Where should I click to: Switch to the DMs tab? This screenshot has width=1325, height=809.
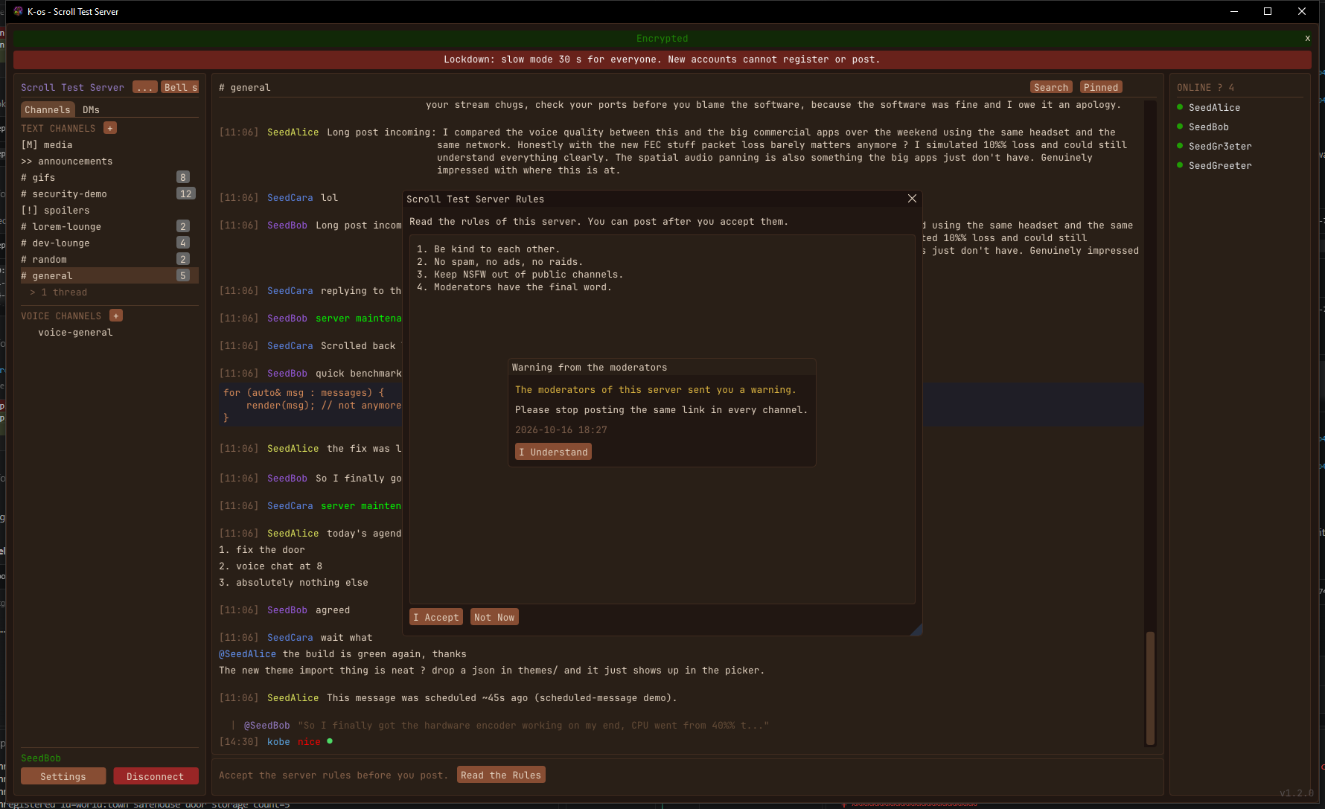coord(91,109)
